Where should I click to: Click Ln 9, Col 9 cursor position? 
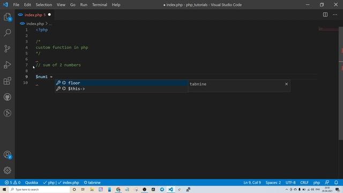pos(252,182)
